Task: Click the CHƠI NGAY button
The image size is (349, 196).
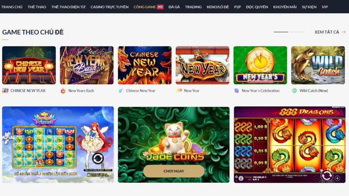Action: [x=173, y=171]
